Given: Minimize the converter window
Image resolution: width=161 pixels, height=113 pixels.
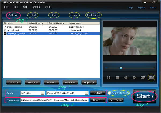Looking at the screenshot, I should pos(145,2).
